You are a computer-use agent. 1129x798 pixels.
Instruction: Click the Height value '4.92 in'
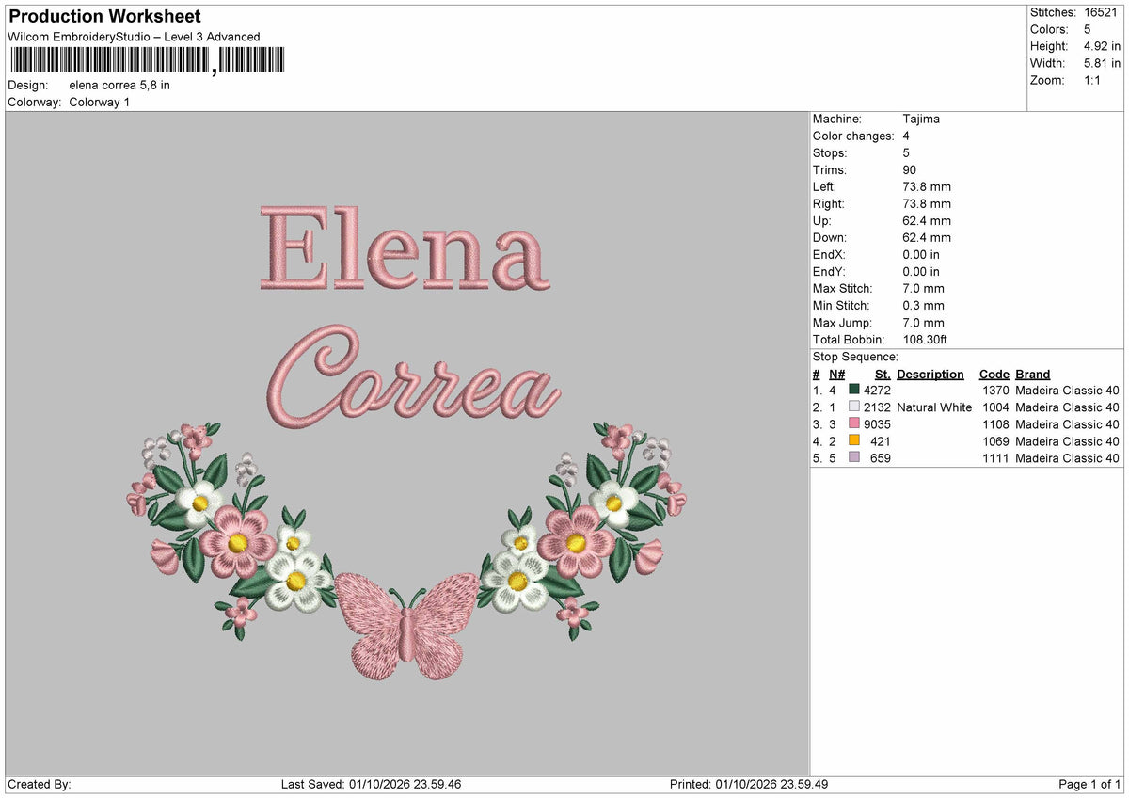[1102, 46]
